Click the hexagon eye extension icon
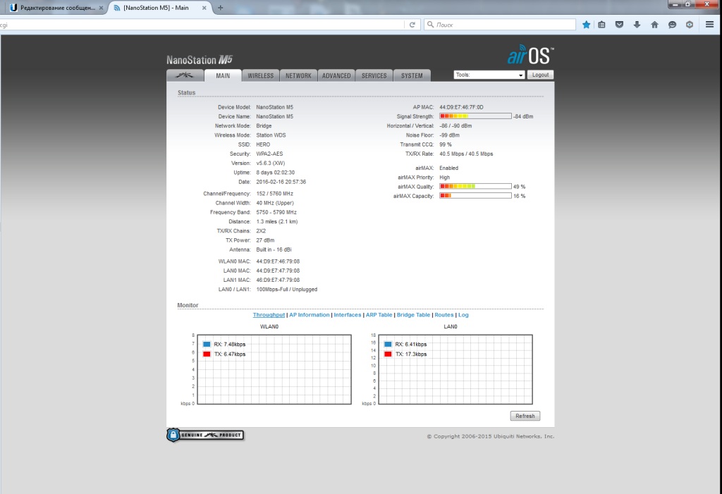Screen dimensions: 722x494 point(690,25)
